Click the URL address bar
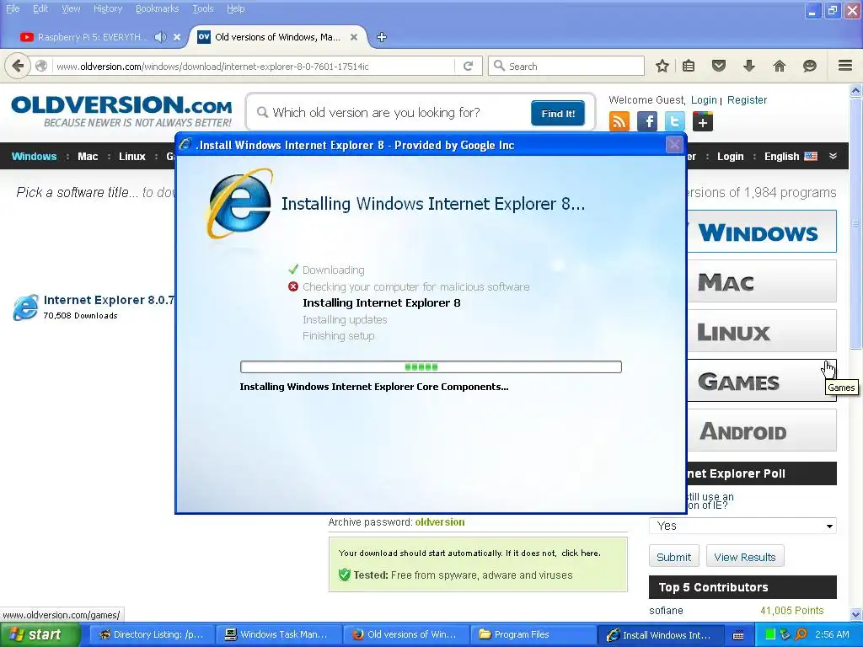863x647 pixels. click(x=254, y=66)
